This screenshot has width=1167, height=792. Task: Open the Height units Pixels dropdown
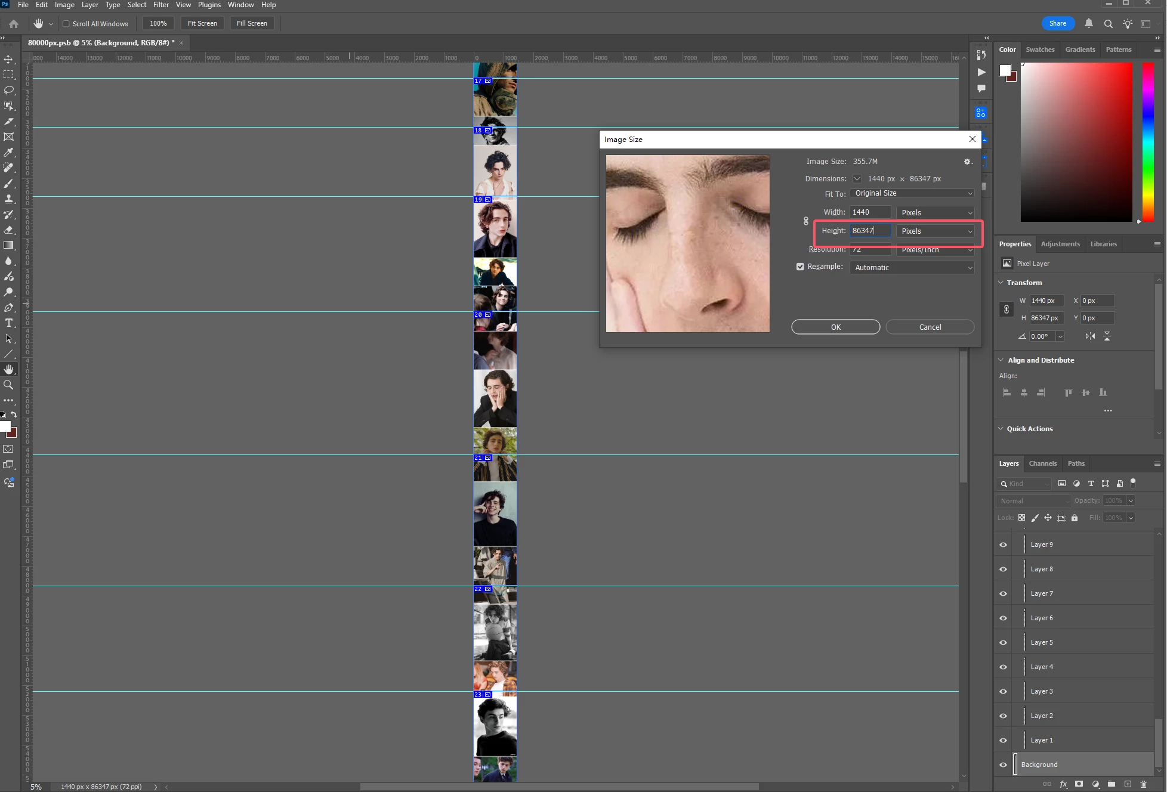[936, 231]
